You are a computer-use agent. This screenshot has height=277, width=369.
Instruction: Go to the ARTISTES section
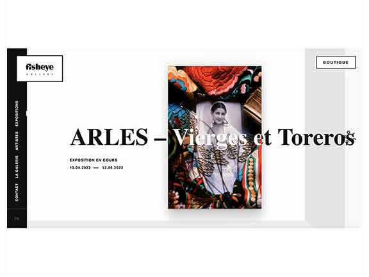coord(17,141)
